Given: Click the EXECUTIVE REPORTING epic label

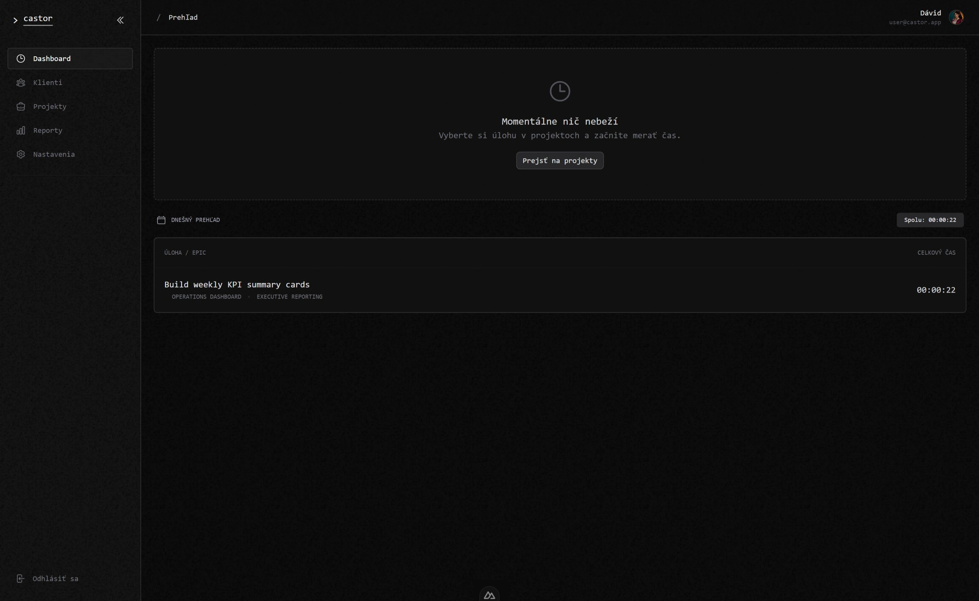Looking at the screenshot, I should [x=290, y=297].
